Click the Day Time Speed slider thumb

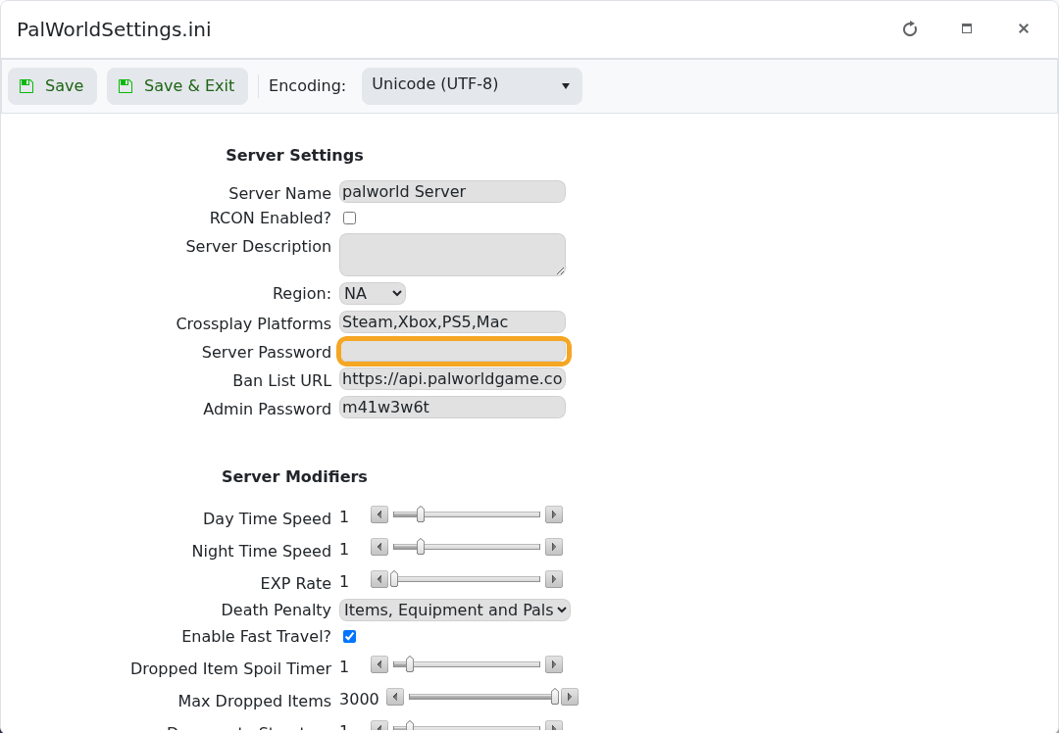point(420,515)
